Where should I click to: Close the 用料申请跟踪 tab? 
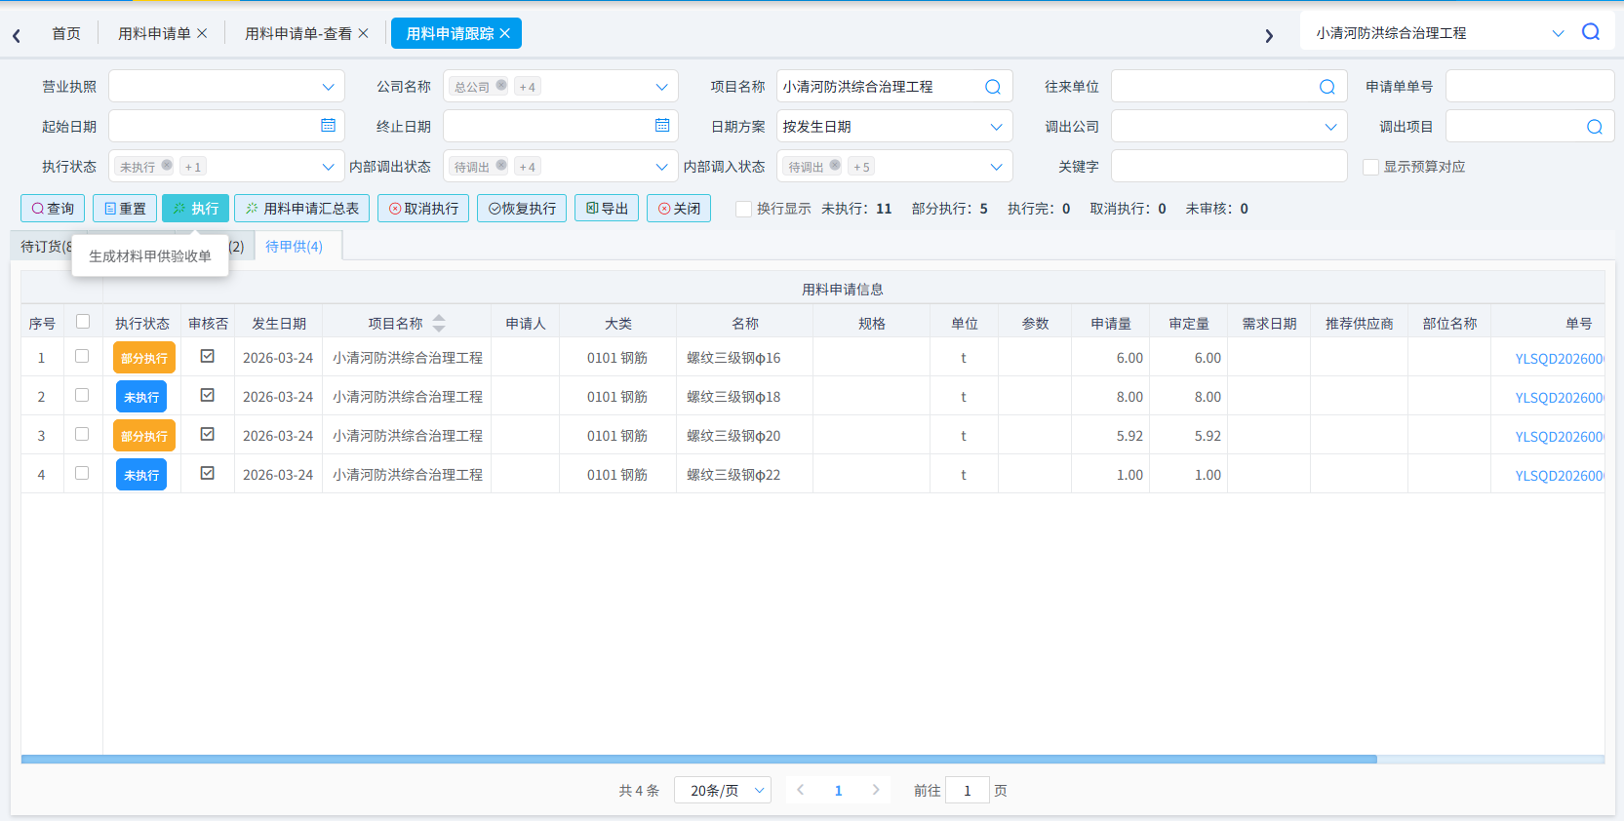click(504, 33)
